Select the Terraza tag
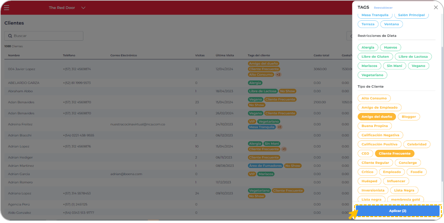Image resolution: width=444 pixels, height=223 pixels. pyautogui.click(x=368, y=24)
